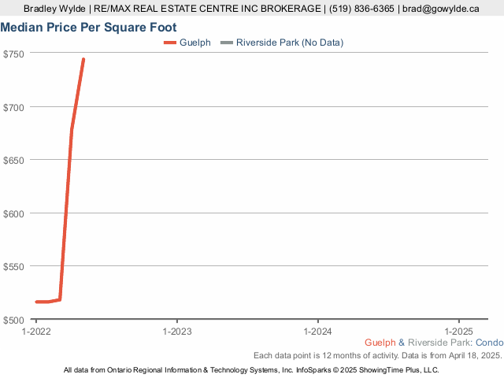This screenshot has height=378, width=504.
Task: Click the $700 y-axis label
Action: tap(13, 108)
